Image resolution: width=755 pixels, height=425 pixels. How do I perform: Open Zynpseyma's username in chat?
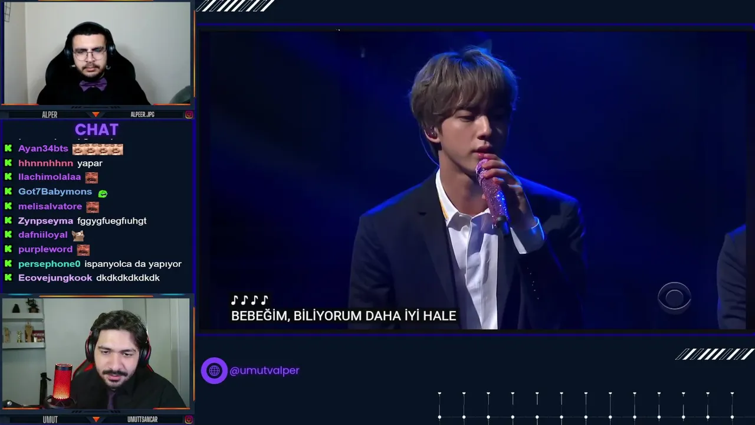click(x=45, y=221)
